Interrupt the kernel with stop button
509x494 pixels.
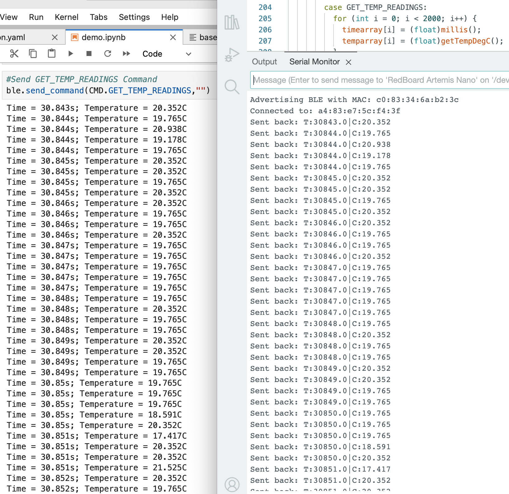[89, 54]
